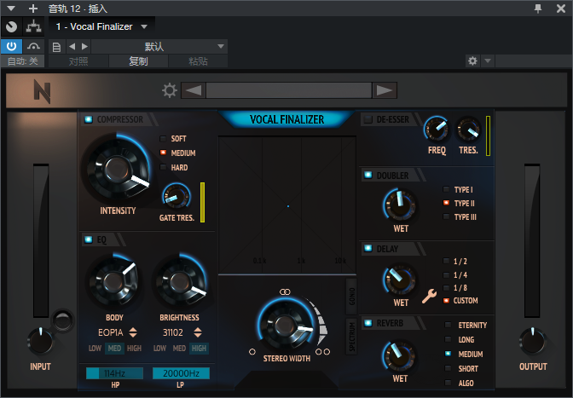Select Doubler TYPE III option
Viewport: 573px width, 398px height.
[446, 217]
